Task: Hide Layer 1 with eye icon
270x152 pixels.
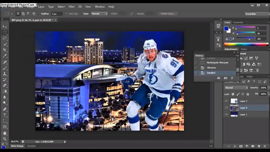Action: pyautogui.click(x=226, y=114)
